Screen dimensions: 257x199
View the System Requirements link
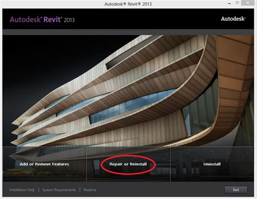coord(59,190)
